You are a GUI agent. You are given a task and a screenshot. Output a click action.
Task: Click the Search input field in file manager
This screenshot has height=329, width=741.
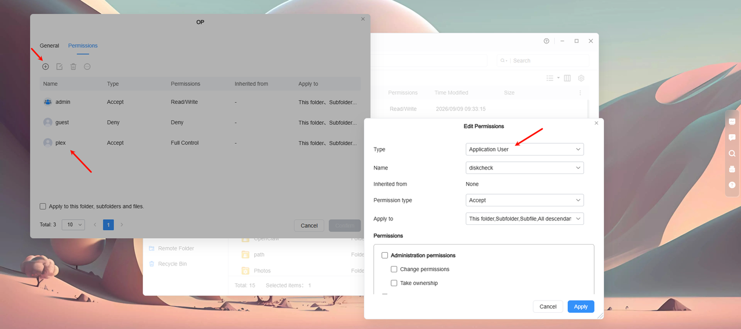pos(550,61)
